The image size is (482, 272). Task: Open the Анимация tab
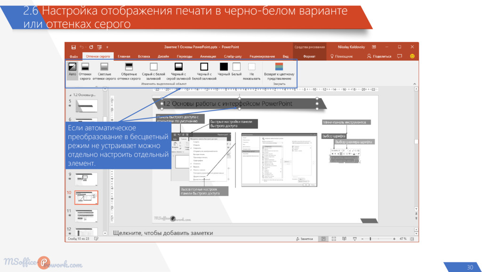208,56
